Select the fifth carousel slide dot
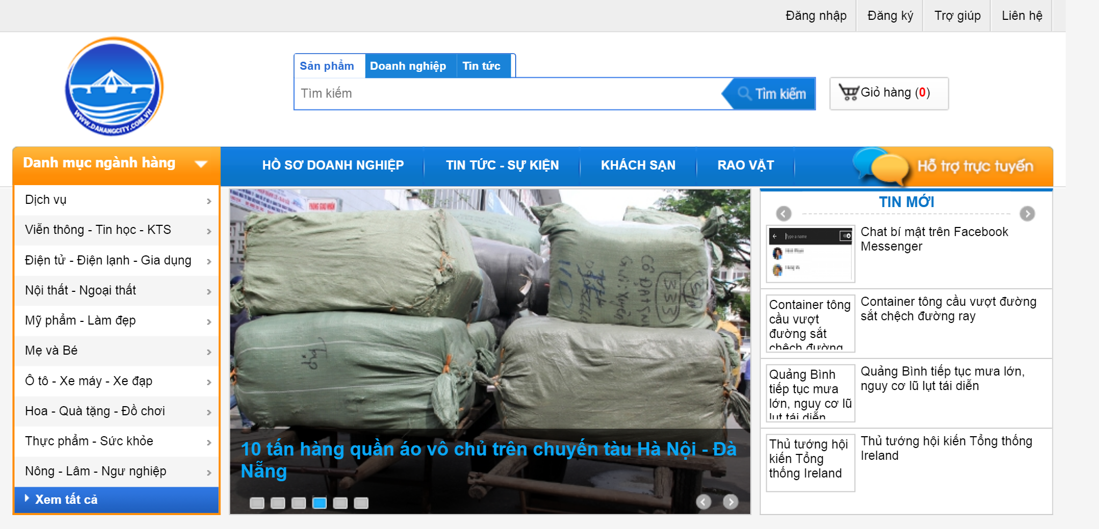 [x=340, y=503]
